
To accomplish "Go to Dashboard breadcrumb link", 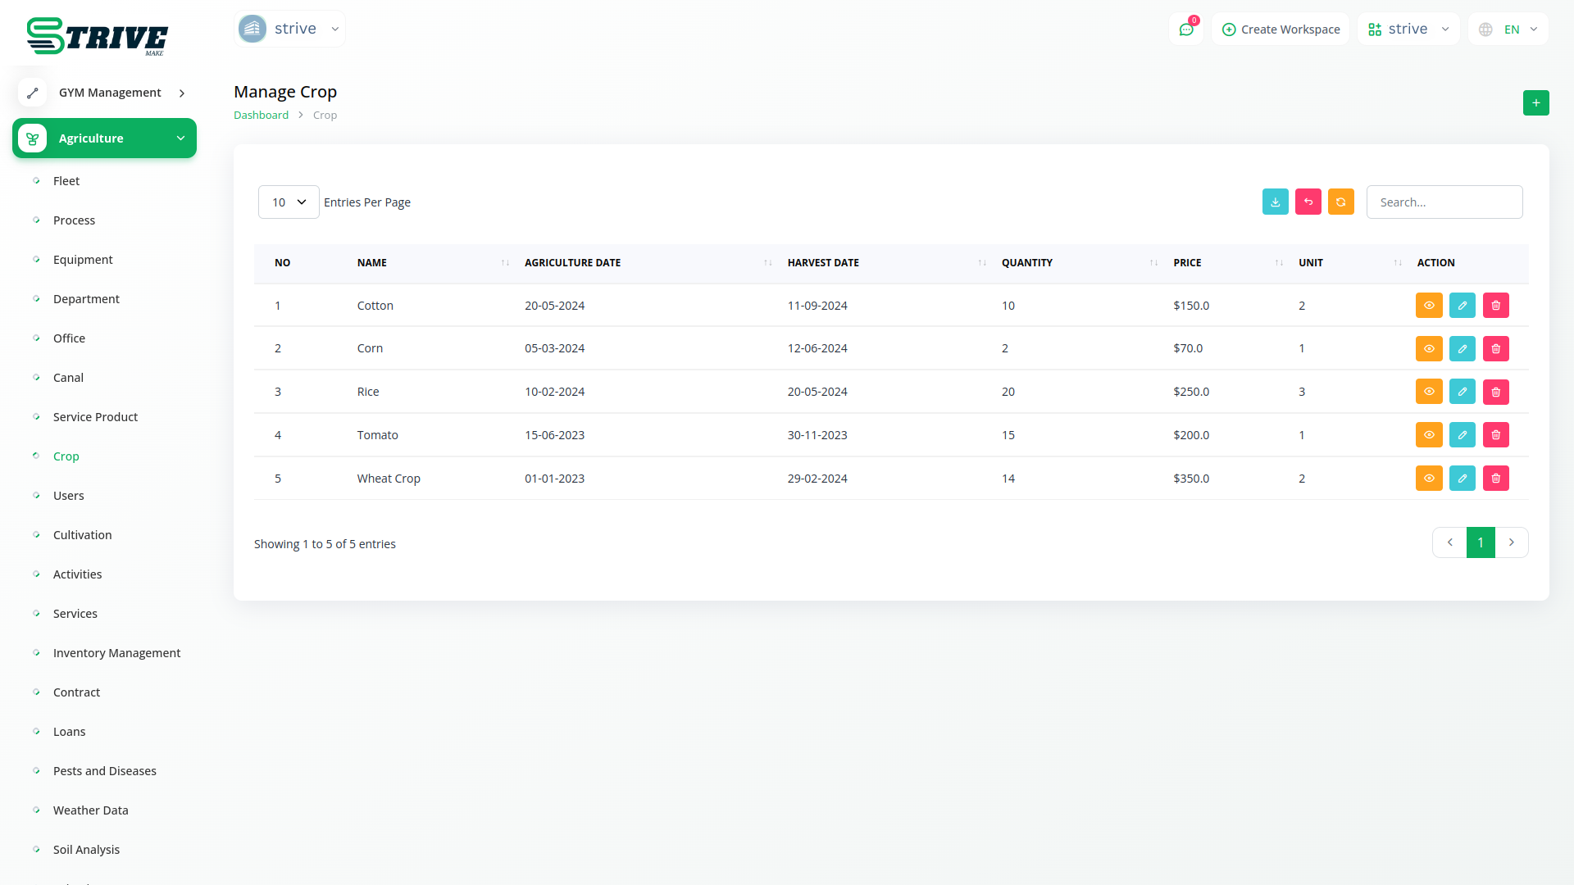I will pyautogui.click(x=261, y=116).
